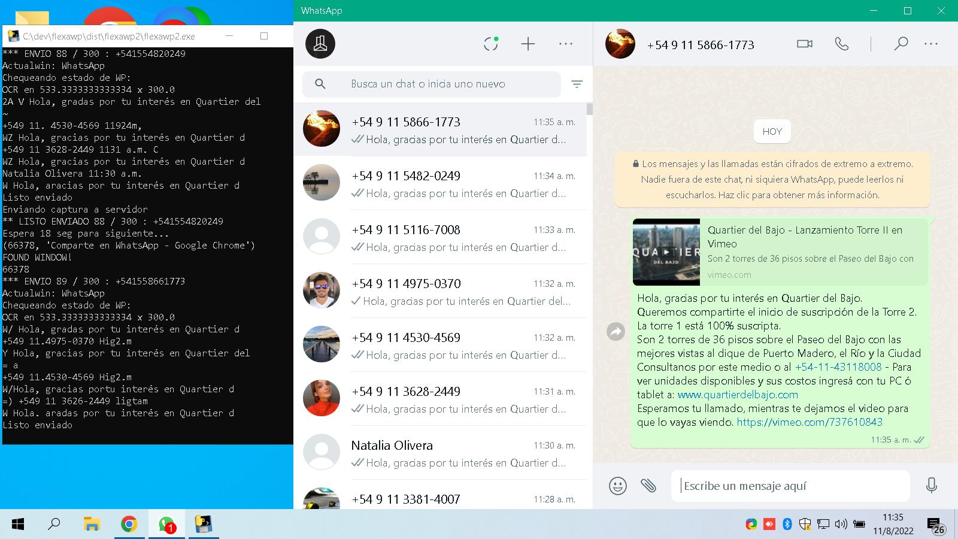This screenshot has width=958, height=539.
Task: Forward the Quartier message with the arrow icon
Action: tap(616, 331)
